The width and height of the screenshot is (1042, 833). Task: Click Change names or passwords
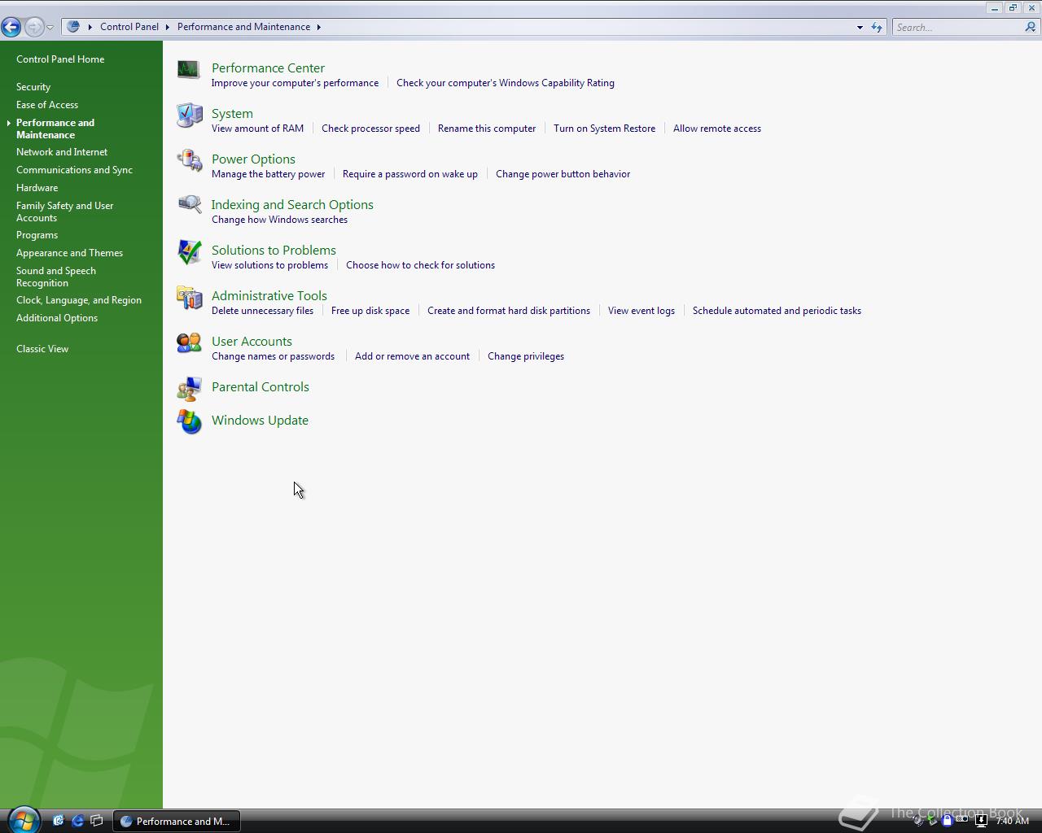pos(273,356)
